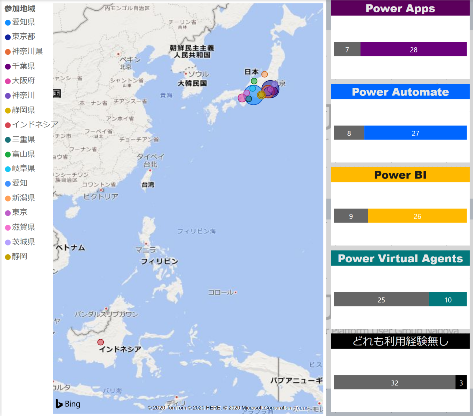Choose 茨城県 in the legend
Image resolution: width=473 pixels, height=416 pixels.
pyautogui.click(x=20, y=242)
